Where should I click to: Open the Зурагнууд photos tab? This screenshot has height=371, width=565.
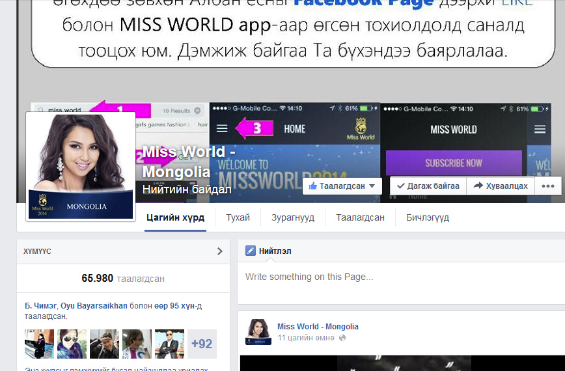(293, 217)
